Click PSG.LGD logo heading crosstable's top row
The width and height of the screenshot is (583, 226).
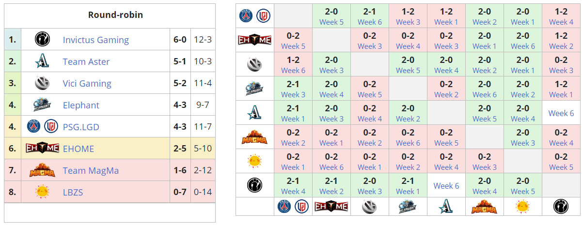255,16
